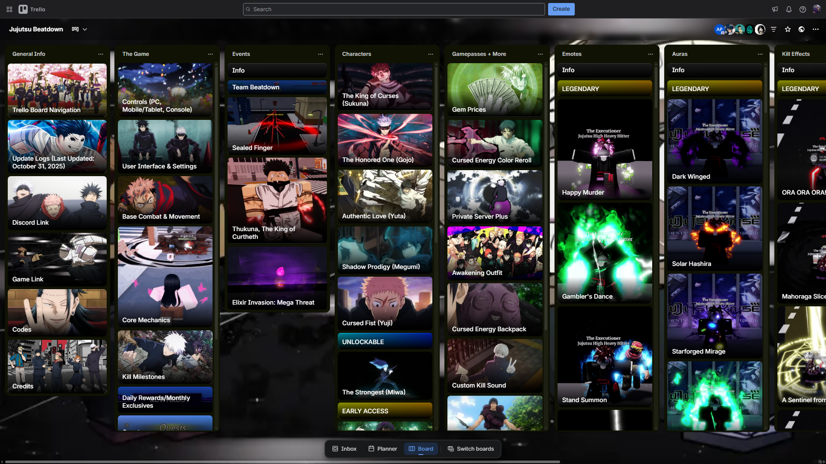Click the Search input field
826x464 pixels.
pos(394,9)
